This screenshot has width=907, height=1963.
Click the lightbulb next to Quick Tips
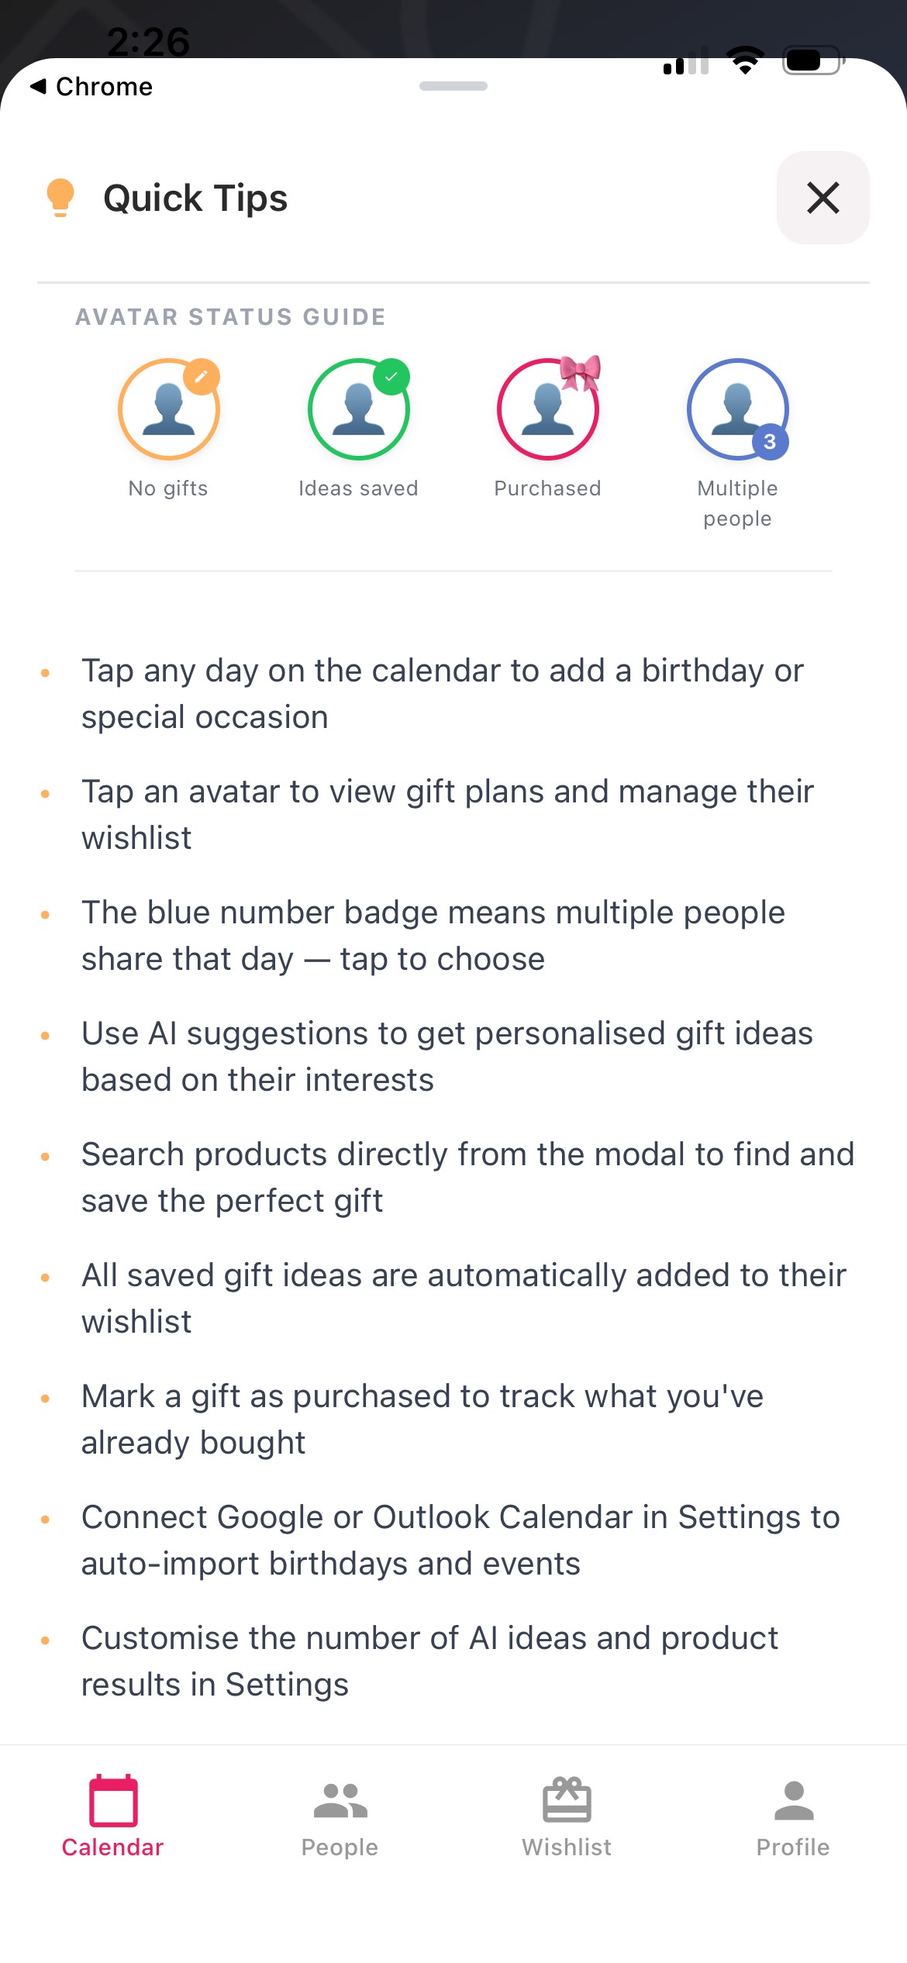coord(60,197)
